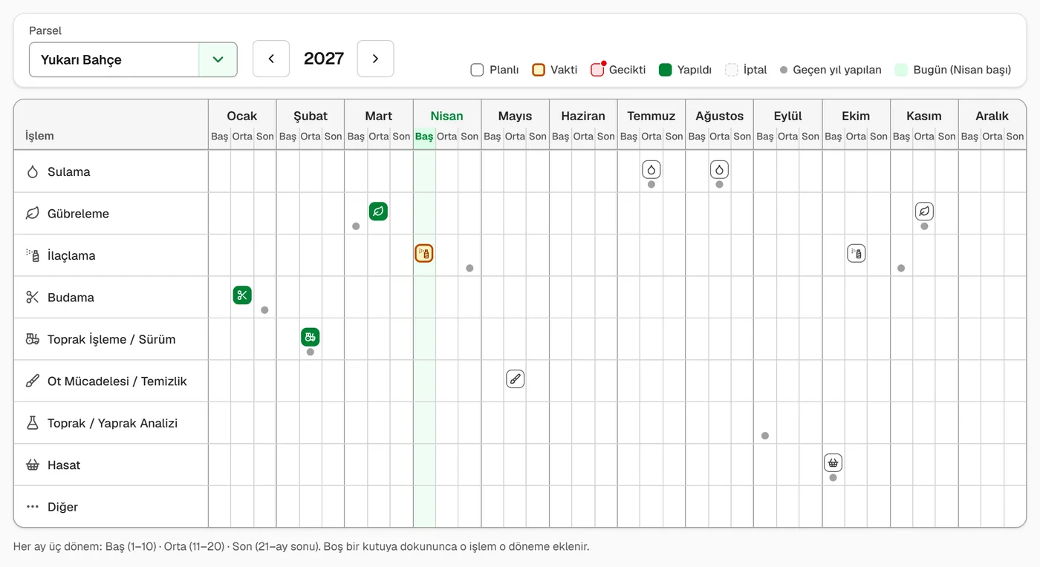Select the completed Gübreleme chip in Mart
The height and width of the screenshot is (567, 1040).
coord(378,212)
